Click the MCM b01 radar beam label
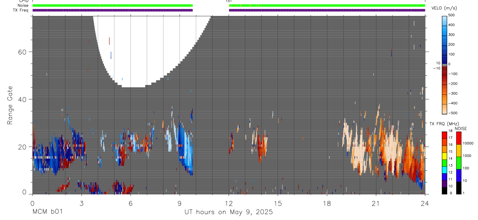Screen dimensions: 478x220 coord(47,212)
